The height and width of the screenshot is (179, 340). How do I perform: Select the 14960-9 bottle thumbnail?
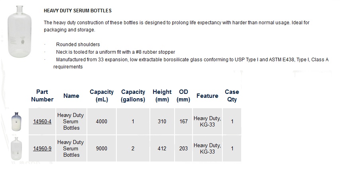click(x=16, y=148)
